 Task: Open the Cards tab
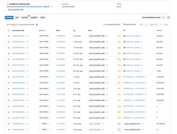pyautogui.click(x=42, y=17)
